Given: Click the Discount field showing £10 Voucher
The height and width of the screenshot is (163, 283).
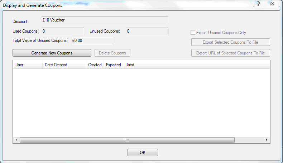Looking at the screenshot, I should tap(105, 20).
